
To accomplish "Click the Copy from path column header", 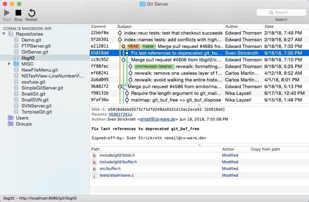I will coord(278,149).
